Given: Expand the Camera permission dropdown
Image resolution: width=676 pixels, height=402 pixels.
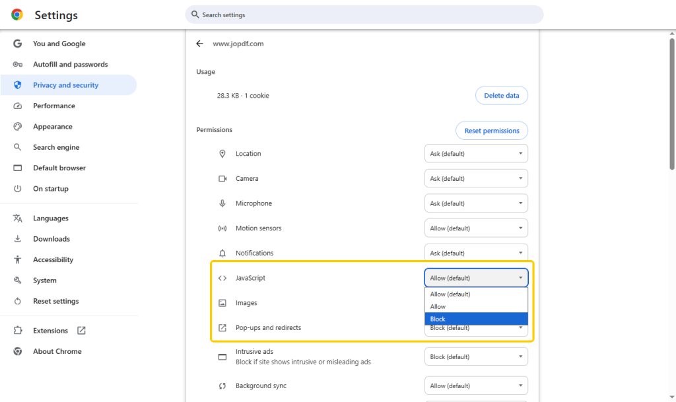Looking at the screenshot, I should point(475,179).
